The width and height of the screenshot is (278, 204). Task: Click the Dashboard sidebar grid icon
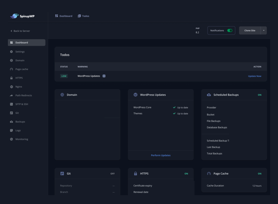[11, 42]
